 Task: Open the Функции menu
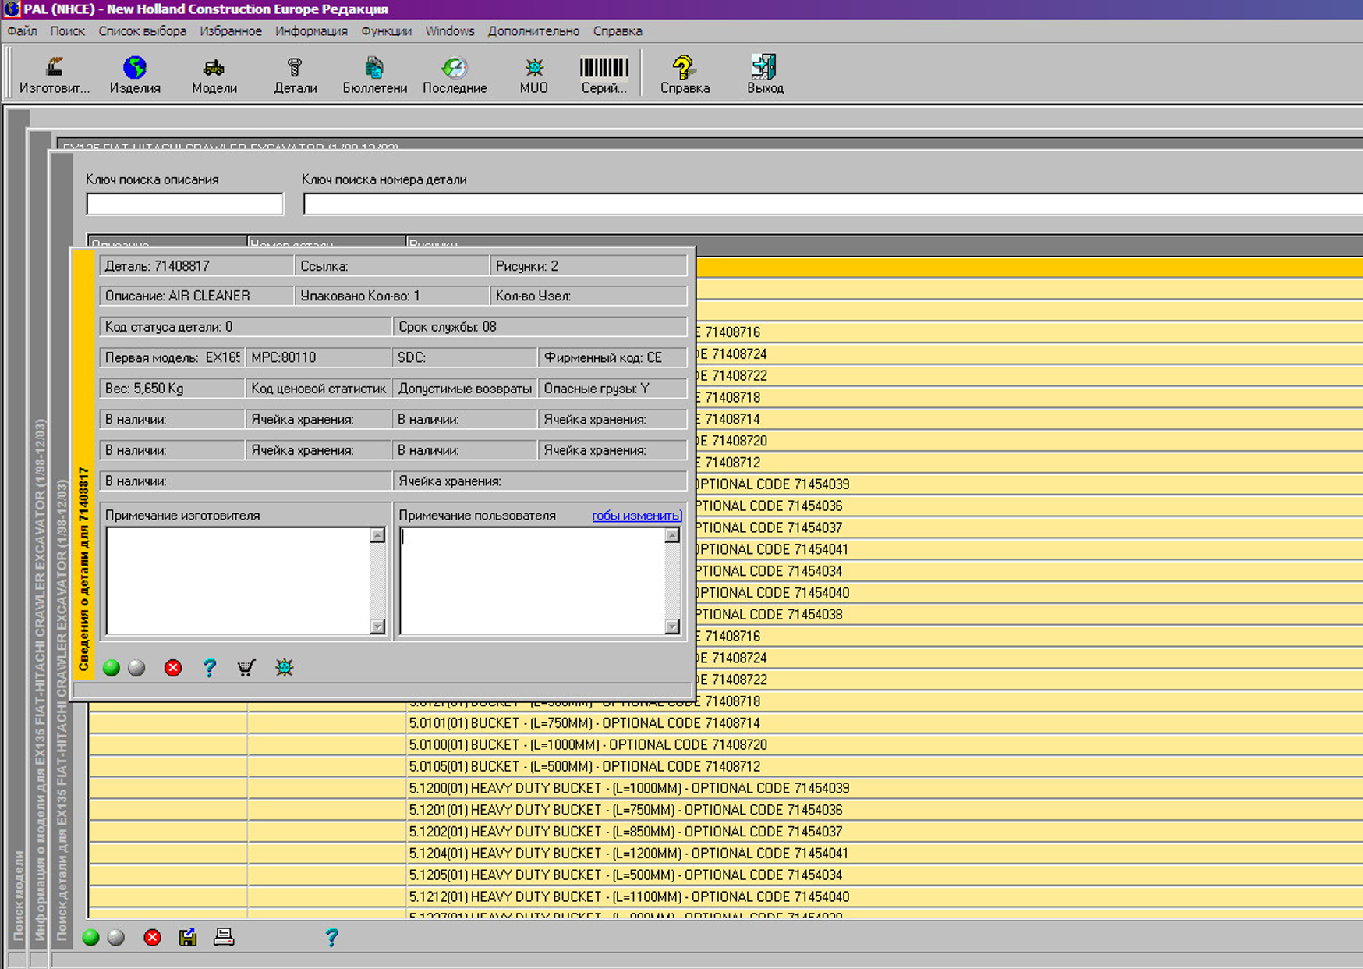(x=386, y=31)
